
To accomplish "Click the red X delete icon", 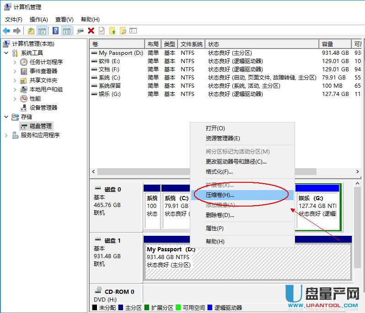I will click(91, 31).
